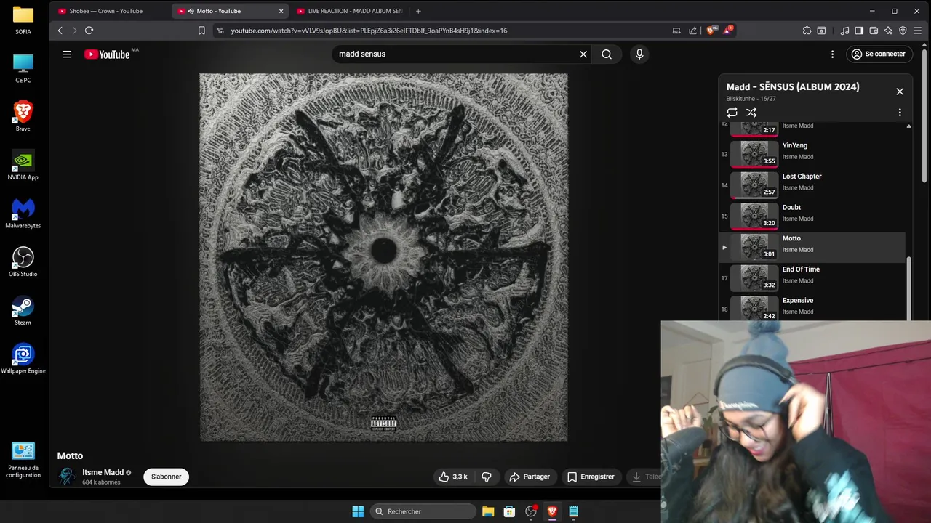
Task: Select the SOFIA folder on desktop
Action: 23,20
